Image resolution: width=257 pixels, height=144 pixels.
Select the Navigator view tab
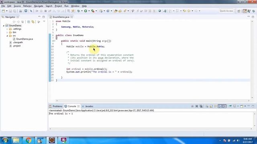[10, 17]
